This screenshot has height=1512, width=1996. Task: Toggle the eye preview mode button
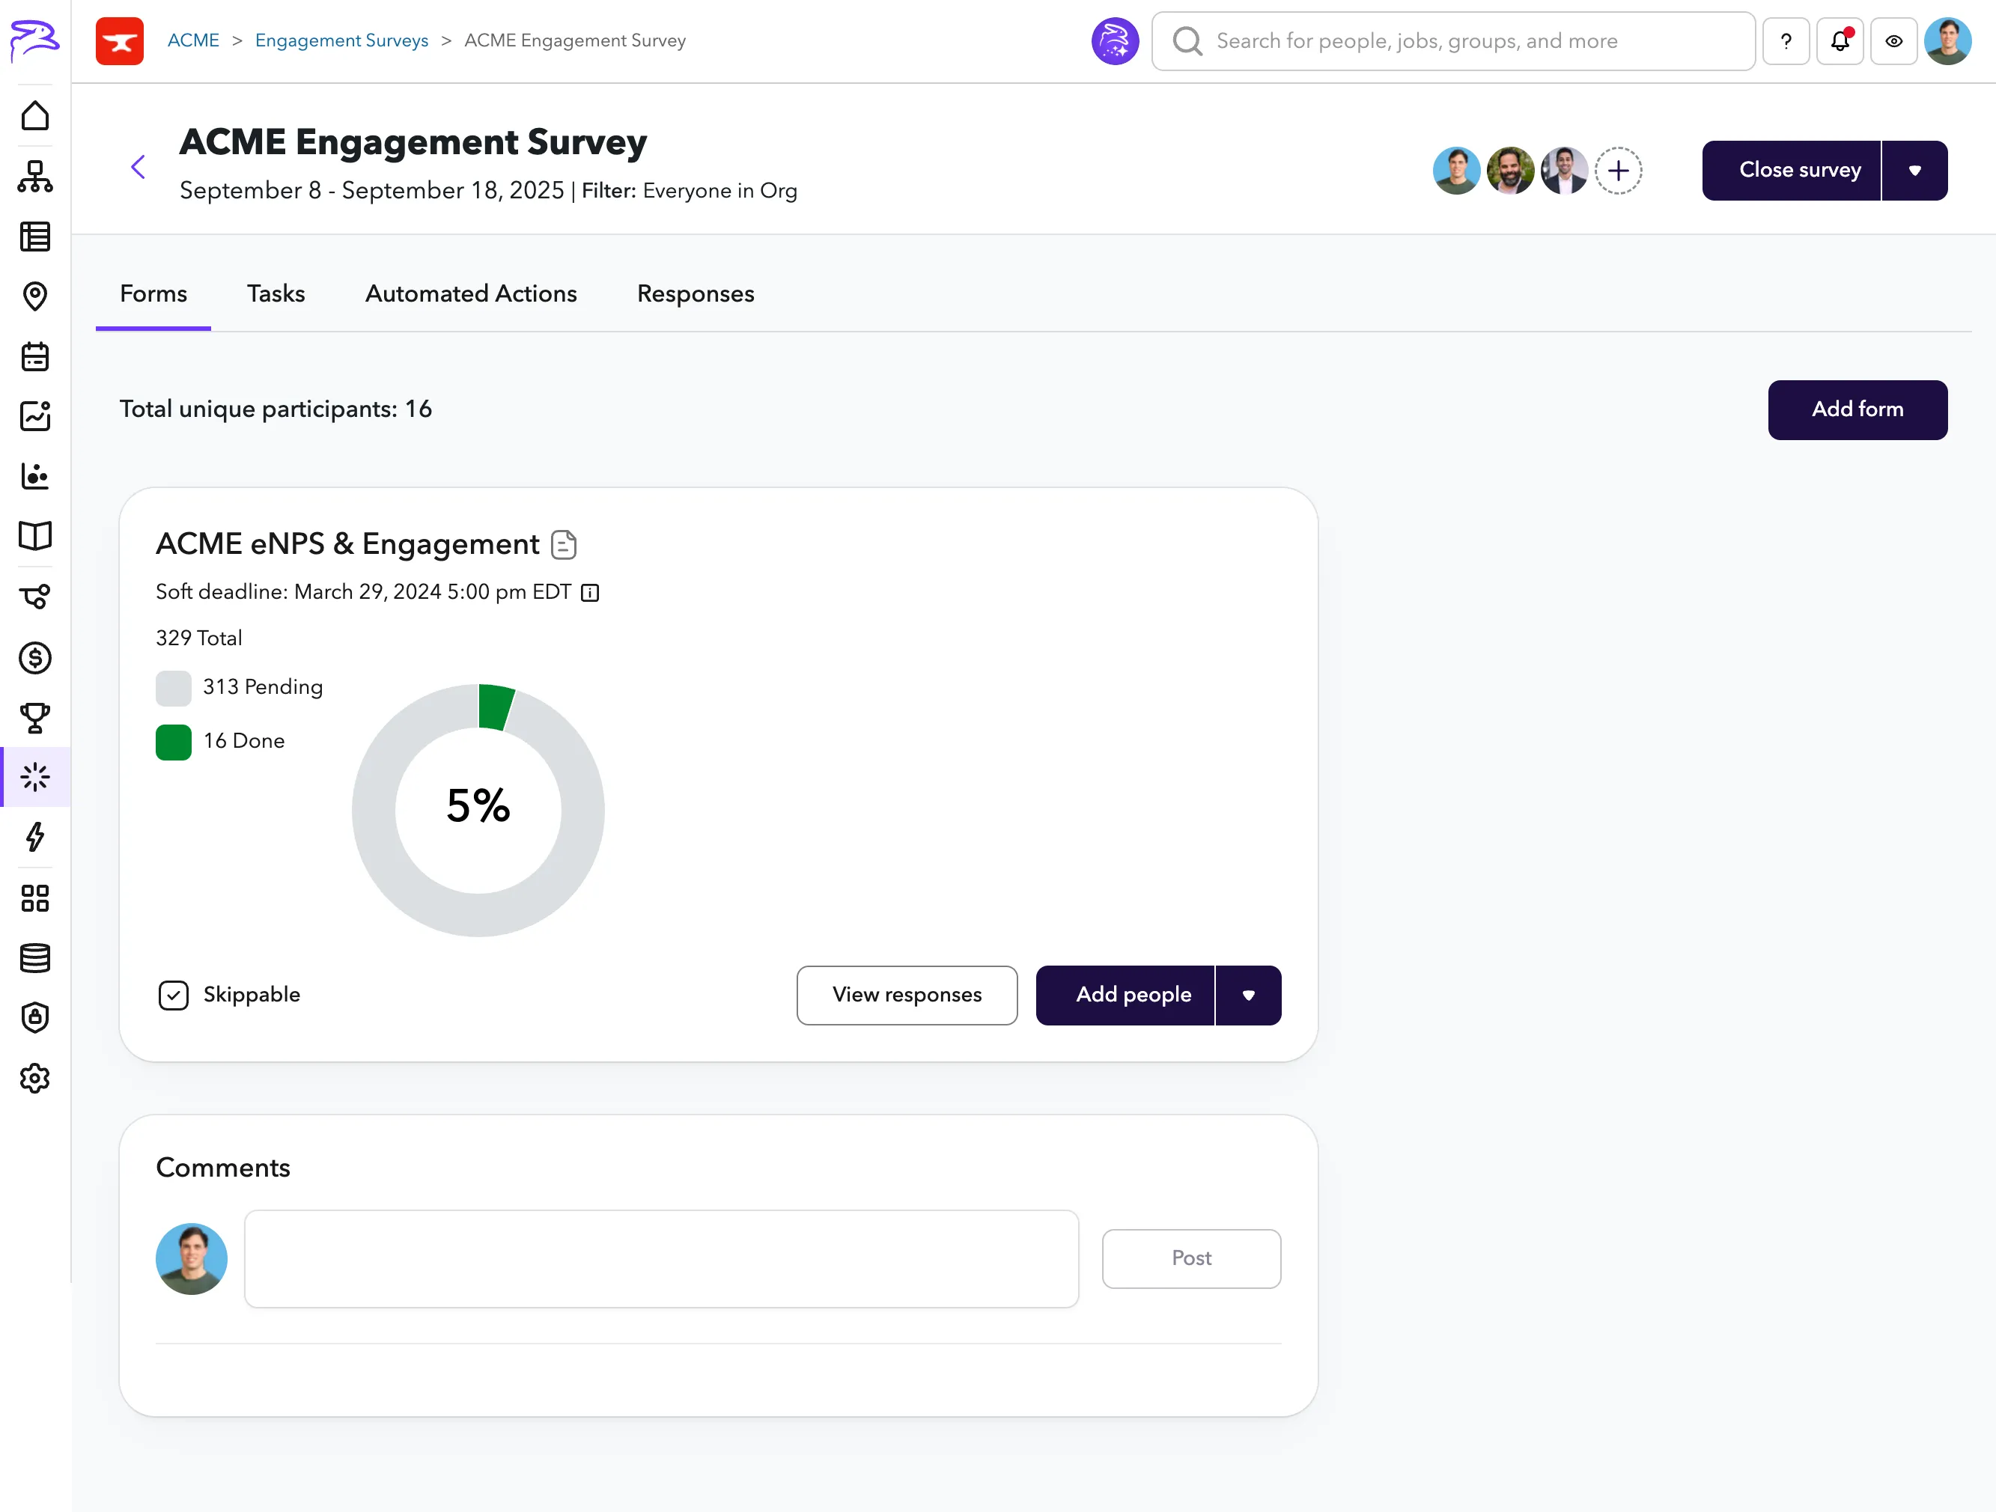[1894, 40]
